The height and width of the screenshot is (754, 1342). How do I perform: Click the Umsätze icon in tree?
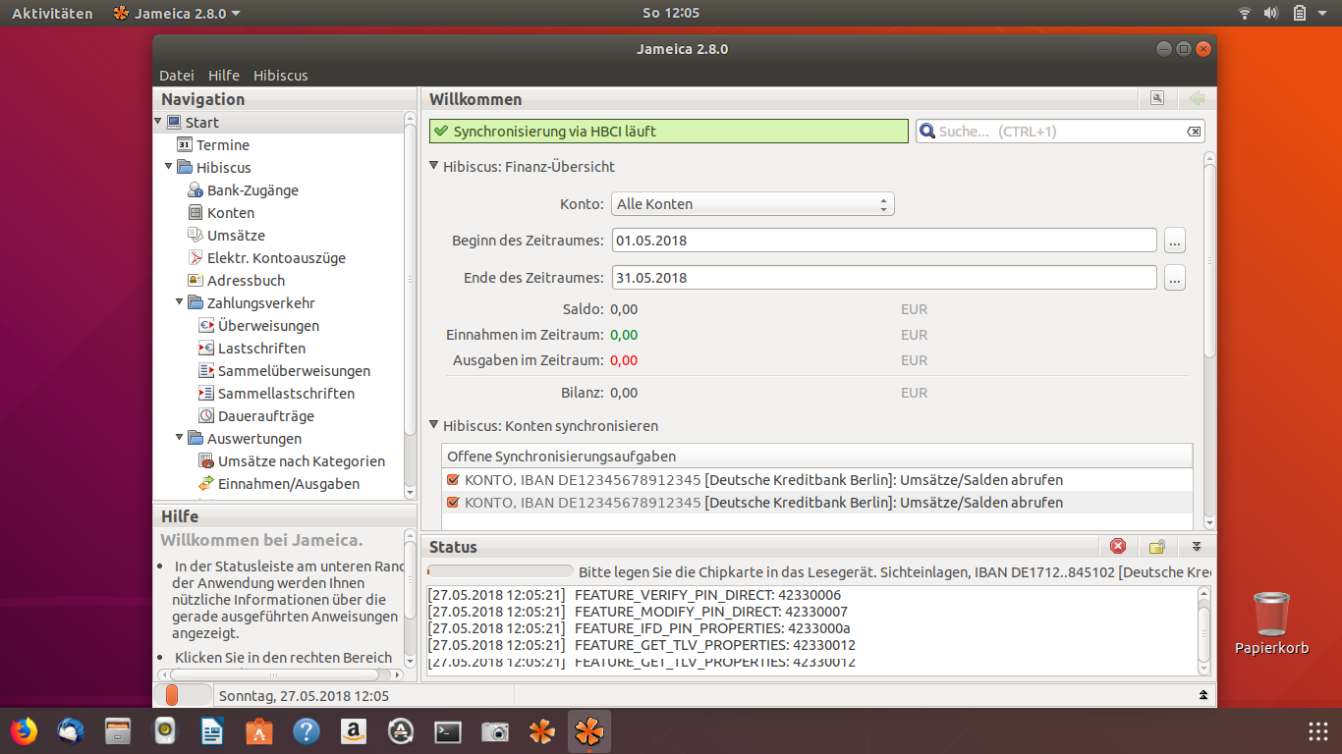[x=196, y=236]
